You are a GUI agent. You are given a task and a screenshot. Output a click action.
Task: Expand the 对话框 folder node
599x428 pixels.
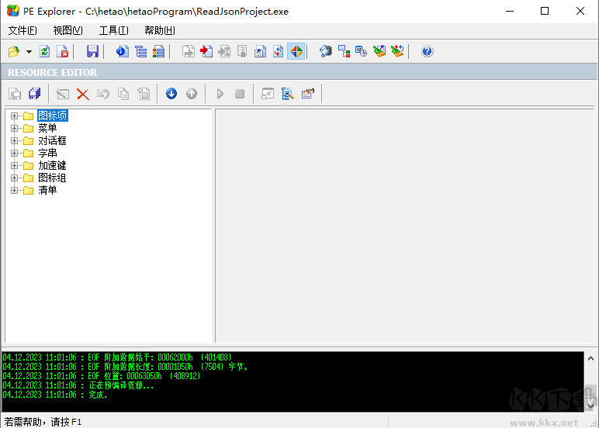[x=14, y=141]
